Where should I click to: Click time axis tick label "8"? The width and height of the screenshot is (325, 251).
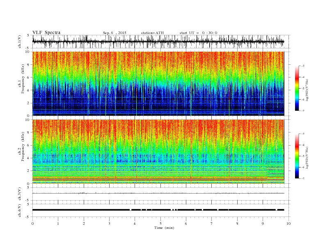pyautogui.click(x=237, y=224)
